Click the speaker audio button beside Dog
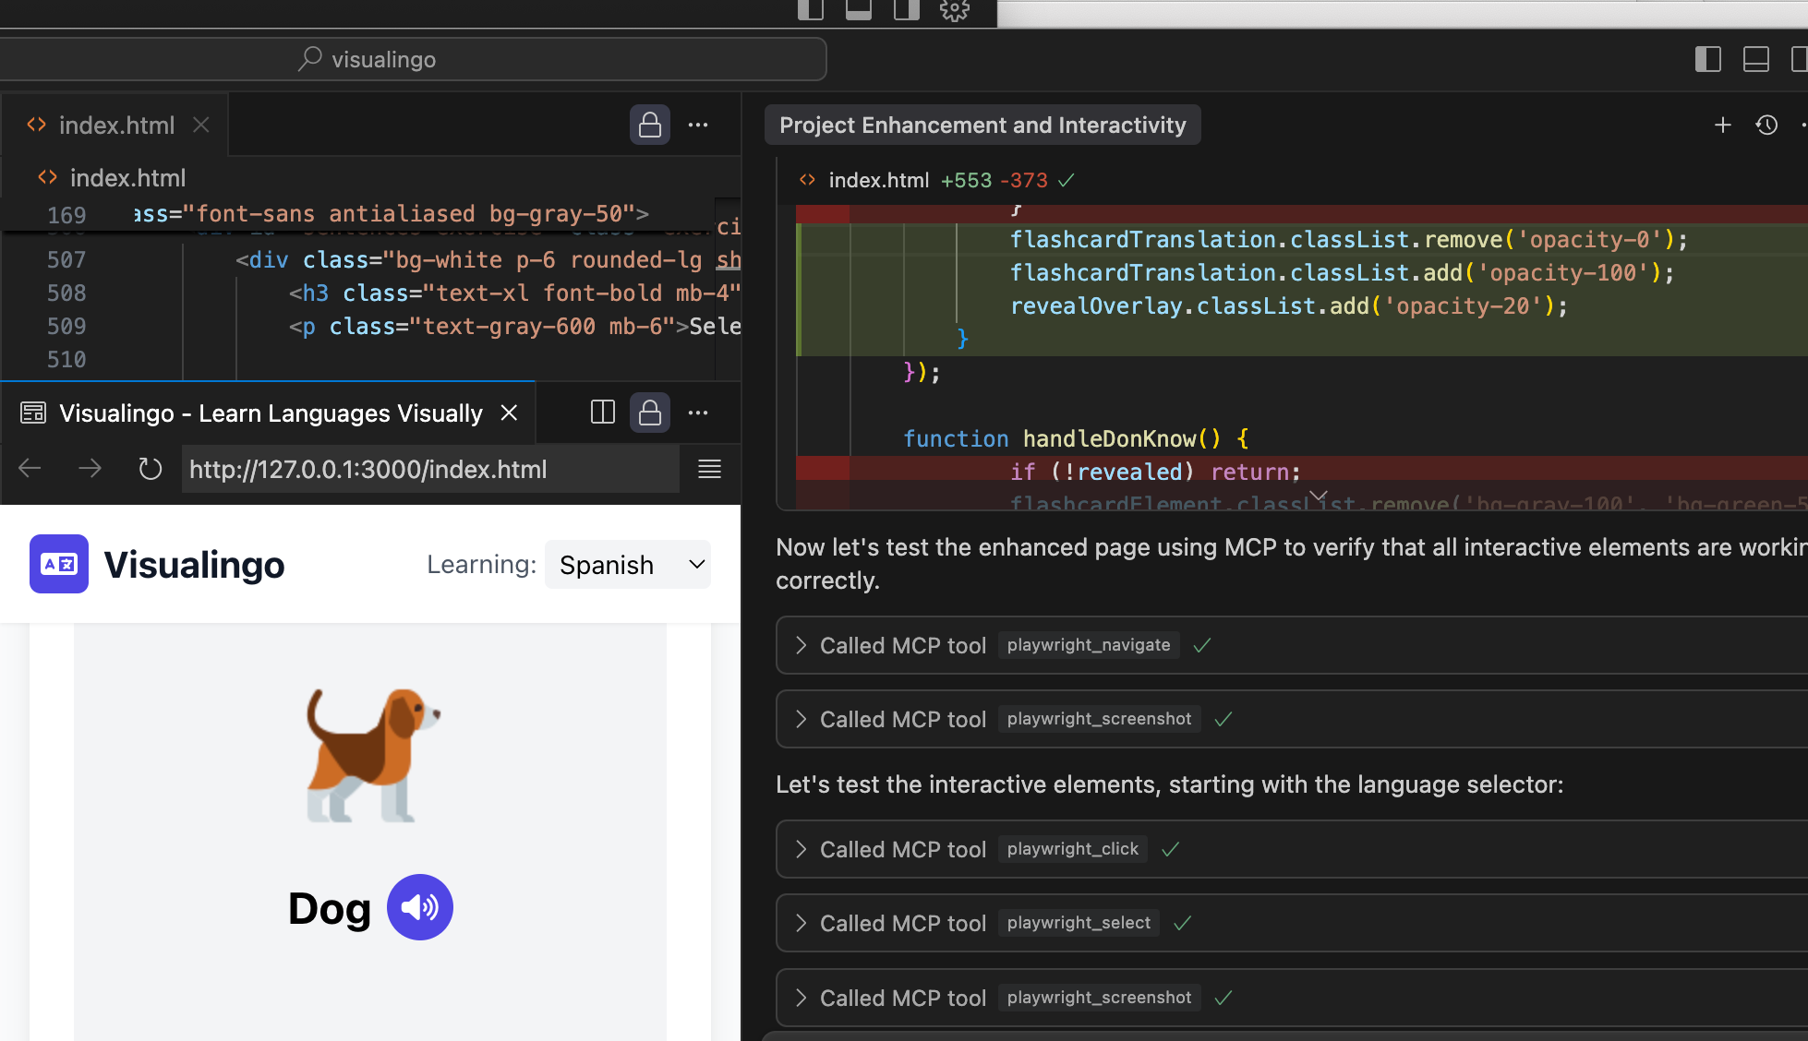This screenshot has height=1041, width=1808. [x=419, y=907]
